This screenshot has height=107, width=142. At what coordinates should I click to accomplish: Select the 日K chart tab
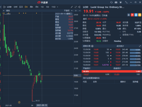pos(26,7)
